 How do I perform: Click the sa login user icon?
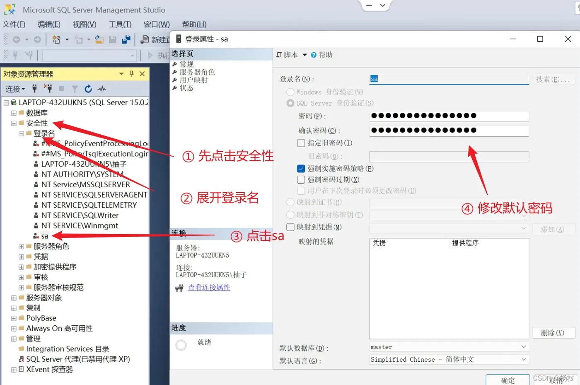tap(36, 236)
